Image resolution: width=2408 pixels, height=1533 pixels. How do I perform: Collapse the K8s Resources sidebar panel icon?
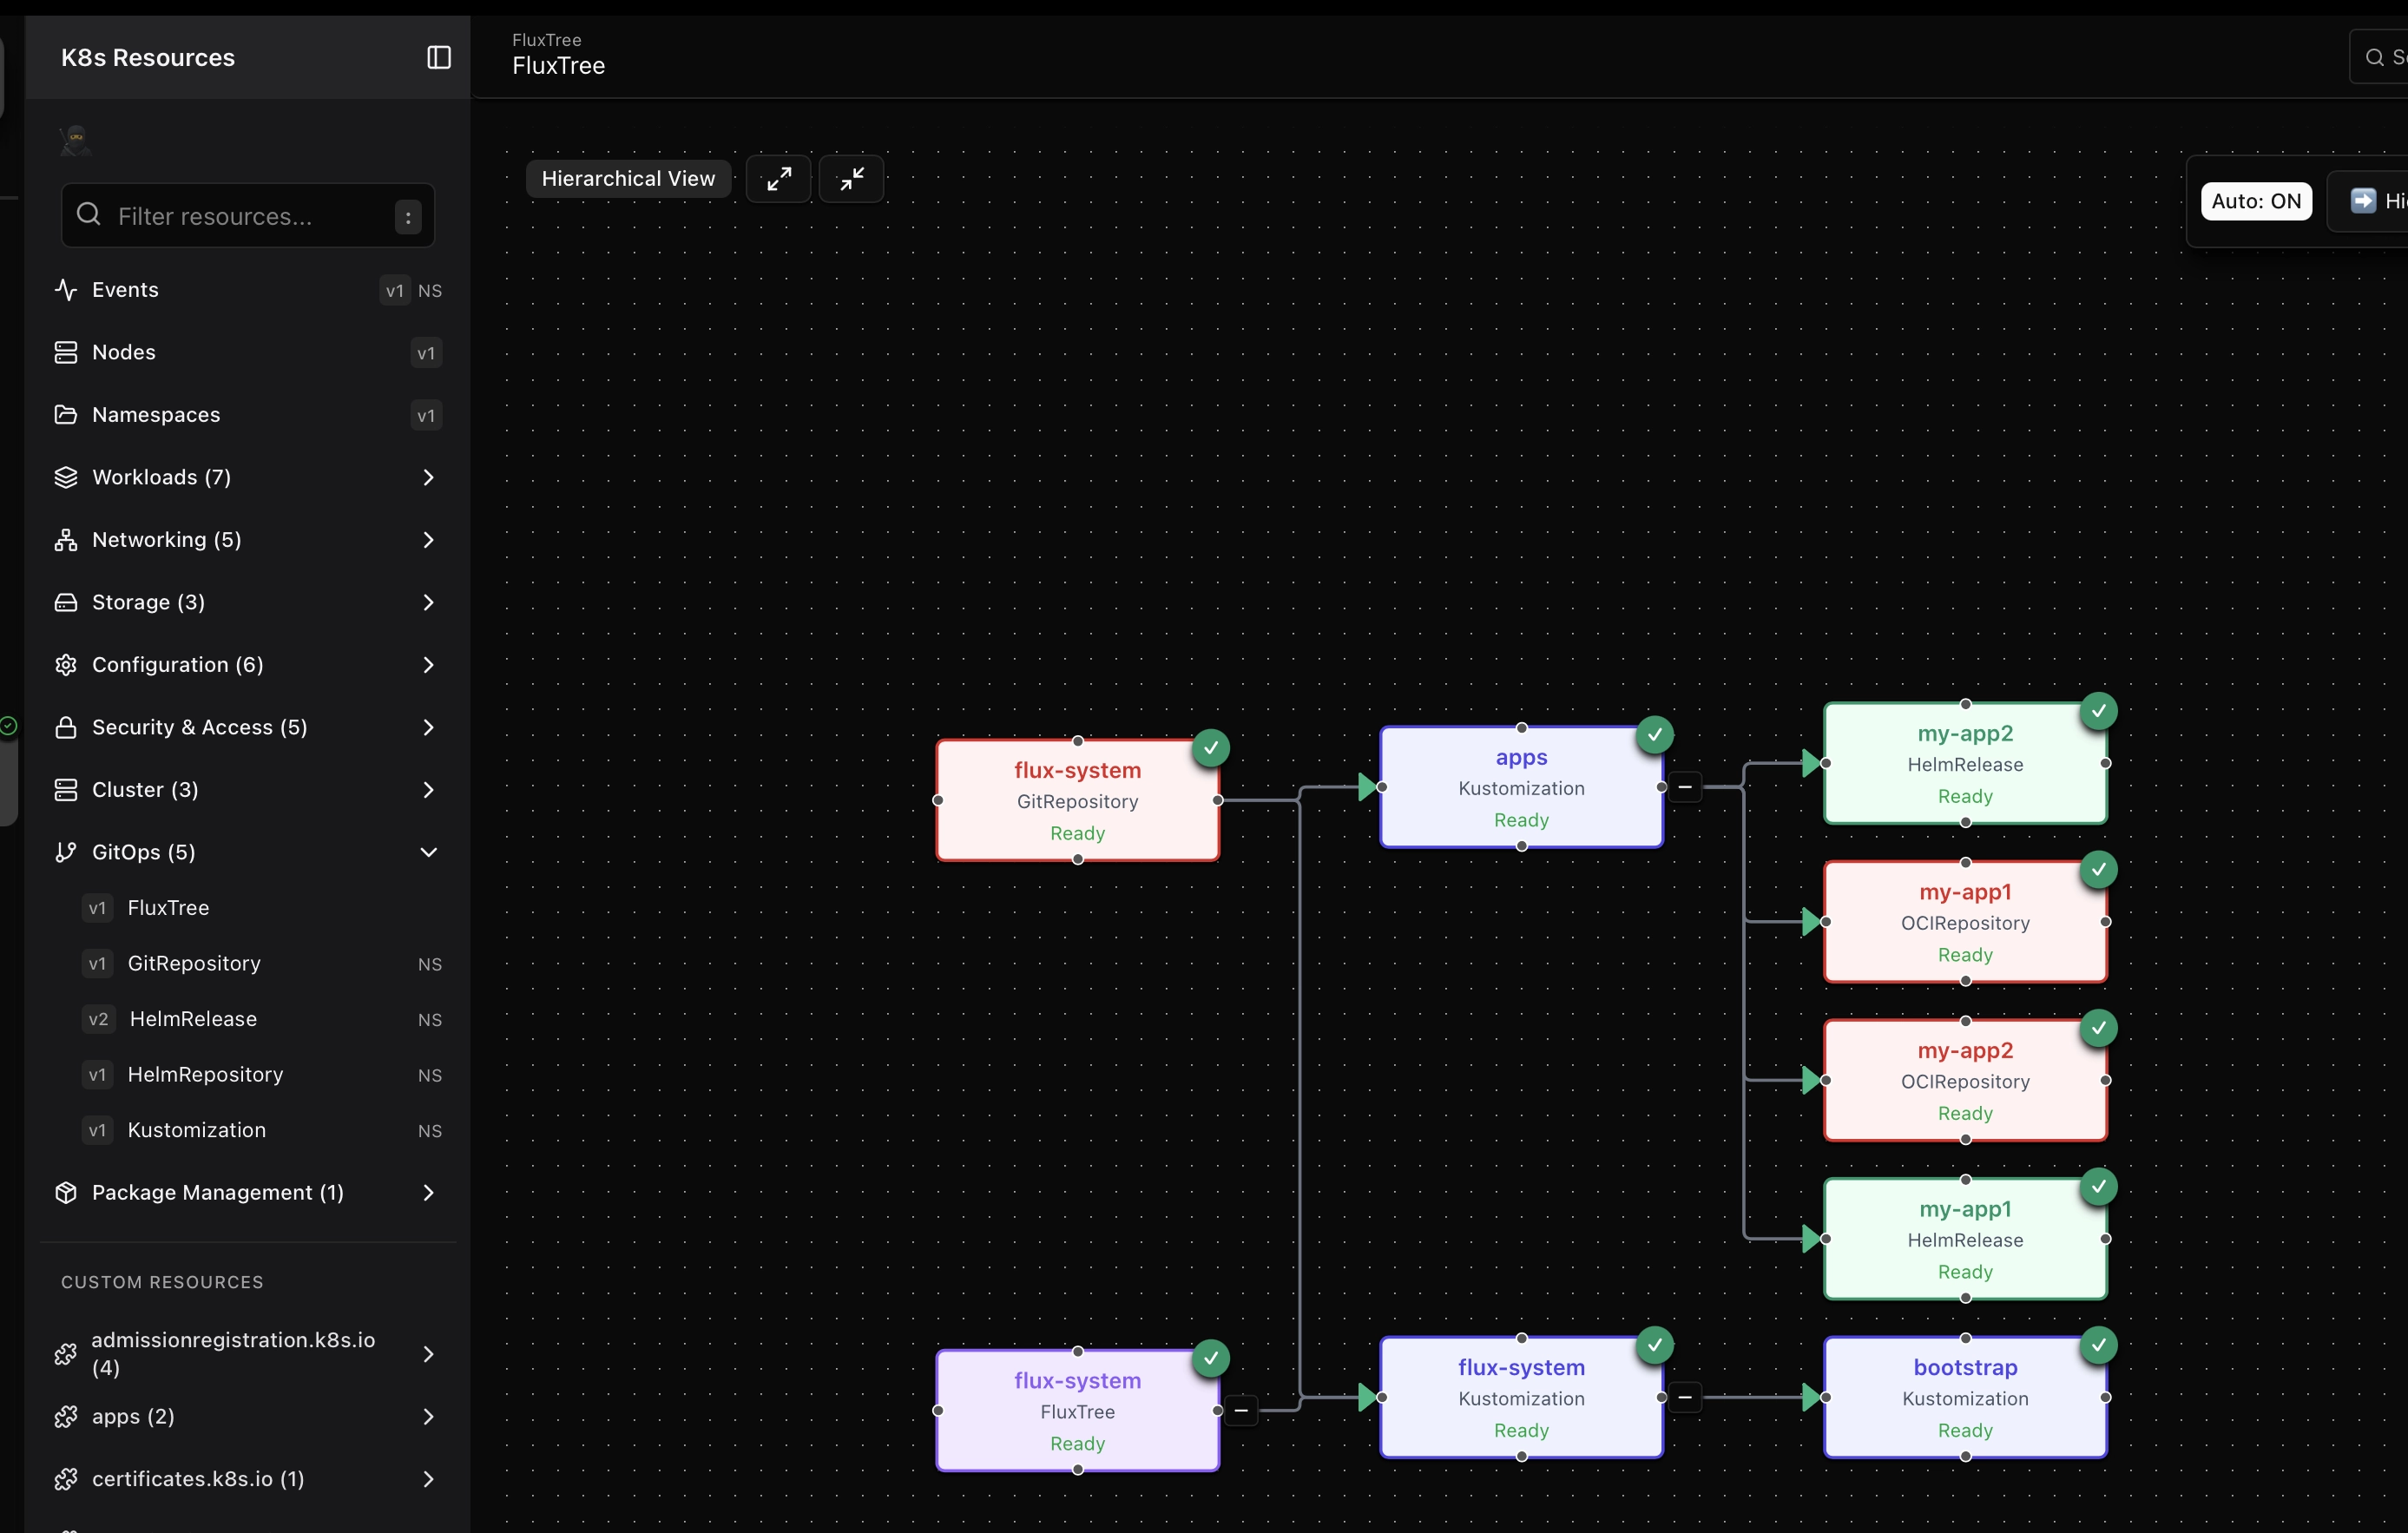pos(438,57)
